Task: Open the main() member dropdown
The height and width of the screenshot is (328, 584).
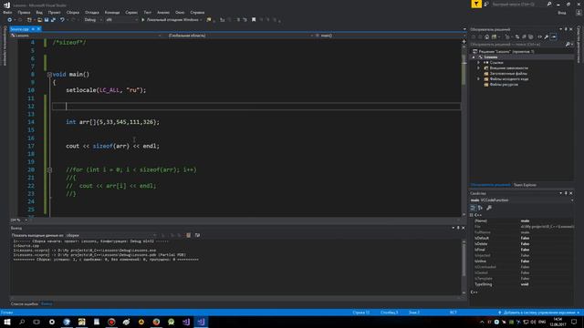Action: click(390, 36)
